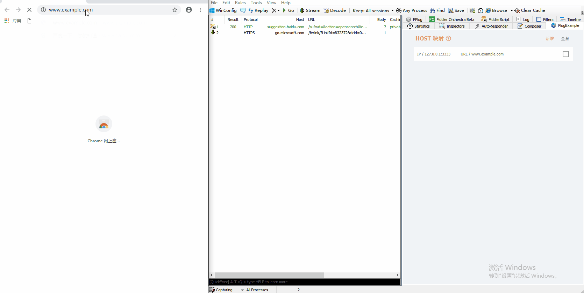Sort sessions by Body column header
The height and width of the screenshot is (293, 584).
[x=379, y=20]
